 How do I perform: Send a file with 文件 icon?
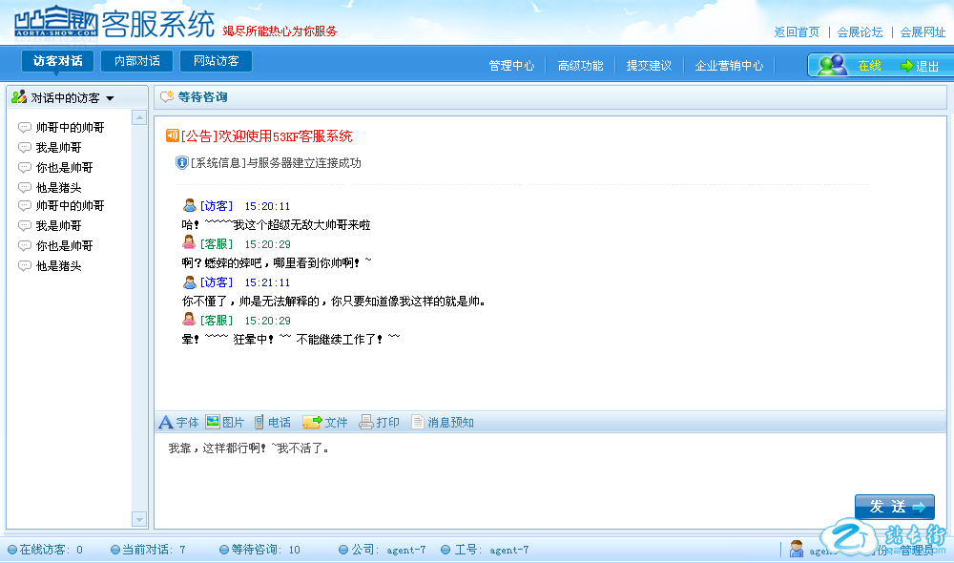[311, 422]
